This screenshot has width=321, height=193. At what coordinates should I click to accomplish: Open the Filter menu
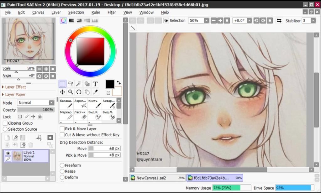coord(112,12)
